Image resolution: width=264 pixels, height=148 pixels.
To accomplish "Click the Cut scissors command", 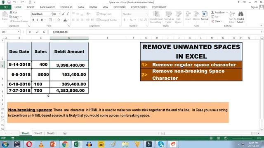I will (13, 12).
